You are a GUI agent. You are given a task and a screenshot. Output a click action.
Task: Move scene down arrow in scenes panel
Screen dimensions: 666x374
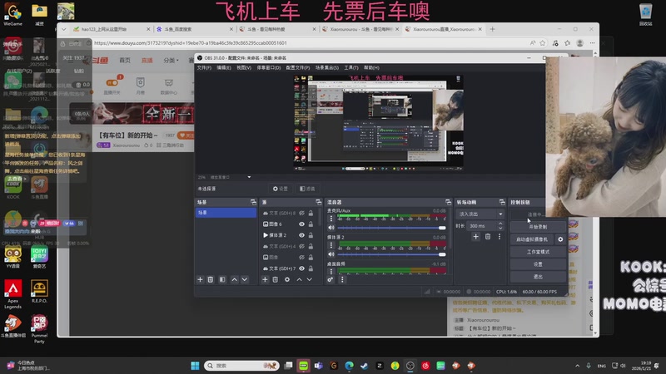[x=245, y=279]
